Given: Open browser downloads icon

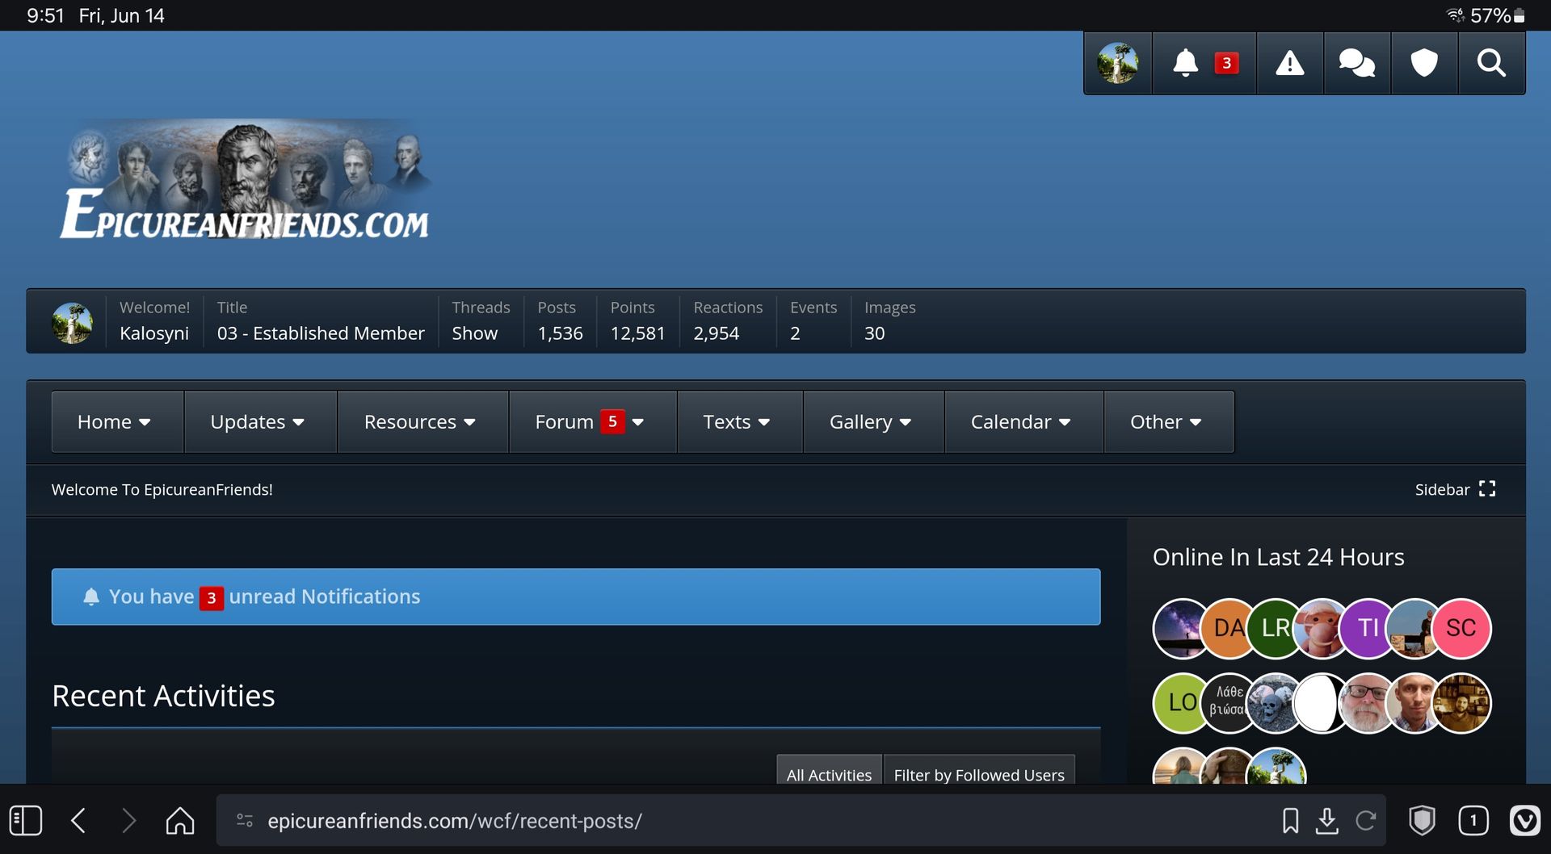Looking at the screenshot, I should pos(1326,821).
